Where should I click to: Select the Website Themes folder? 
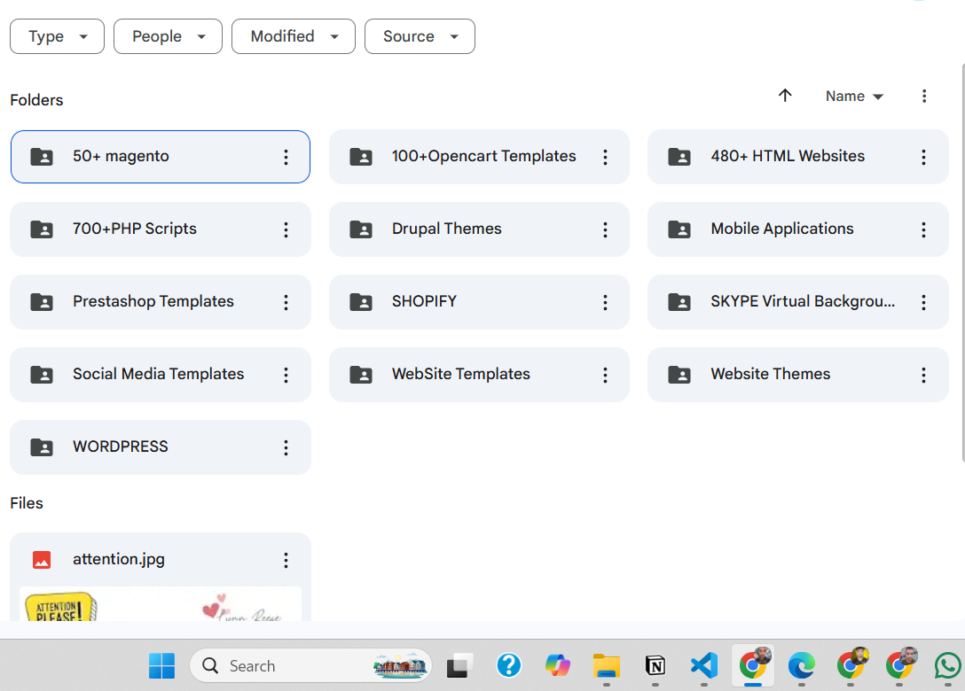coord(797,375)
